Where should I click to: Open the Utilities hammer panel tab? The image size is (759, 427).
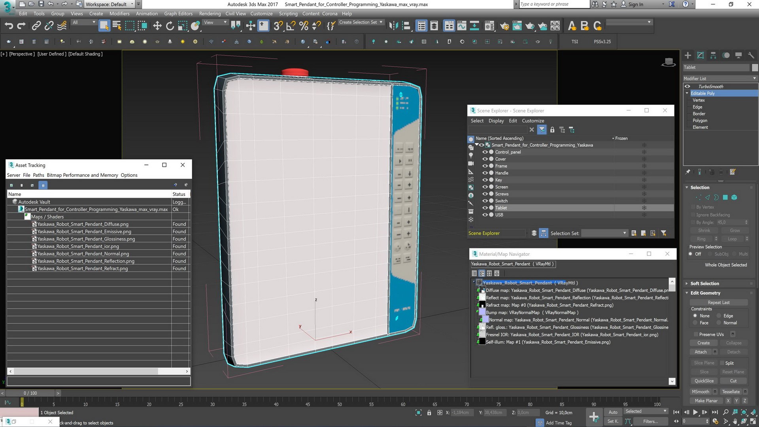[751, 55]
